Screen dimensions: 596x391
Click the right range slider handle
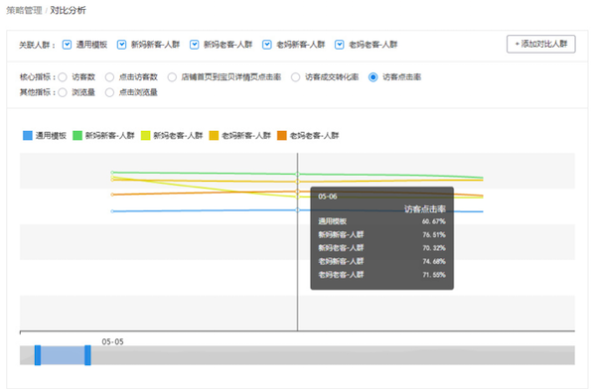click(87, 355)
